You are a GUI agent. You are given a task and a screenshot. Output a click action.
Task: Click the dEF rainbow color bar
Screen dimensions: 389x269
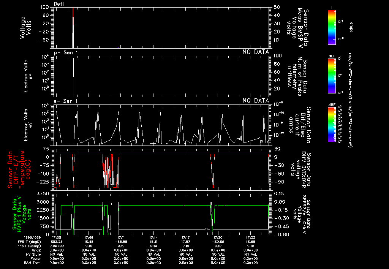click(331, 75)
